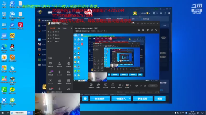Click the store icon left of 创建房间
Image resolution: width=206 pixels, height=115 pixels.
[85, 99]
